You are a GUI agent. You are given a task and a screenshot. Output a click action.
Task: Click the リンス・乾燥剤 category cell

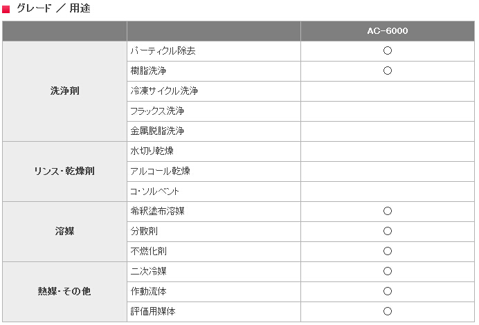click(64, 171)
